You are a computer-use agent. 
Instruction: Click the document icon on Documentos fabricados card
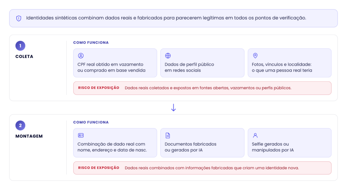click(168, 135)
